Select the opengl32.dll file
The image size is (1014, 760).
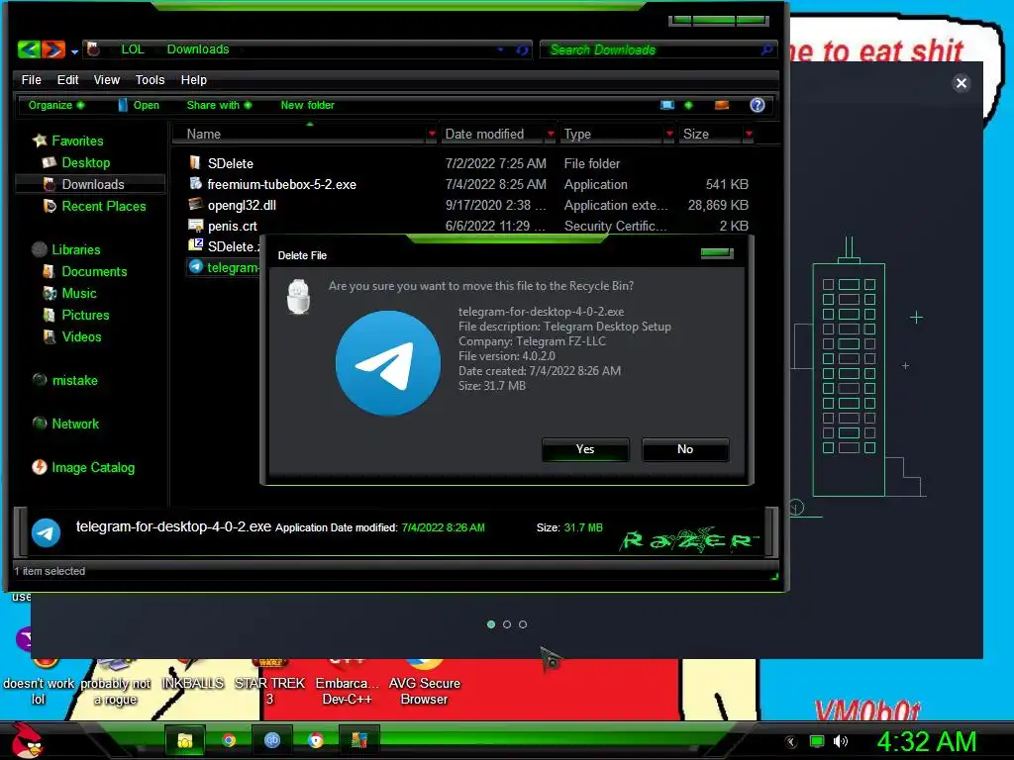(x=242, y=205)
